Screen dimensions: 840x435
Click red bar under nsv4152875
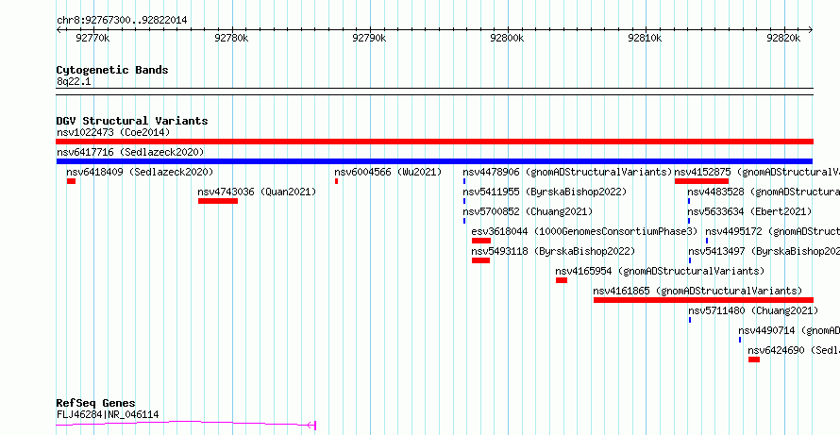tap(702, 181)
